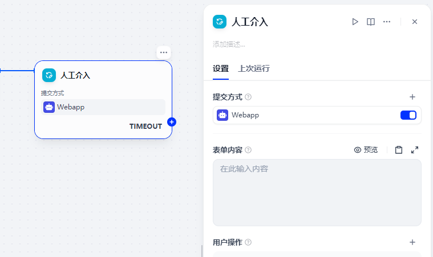Click the 人工介入 icon in panel header
This screenshot has height=257, width=433.
click(220, 22)
